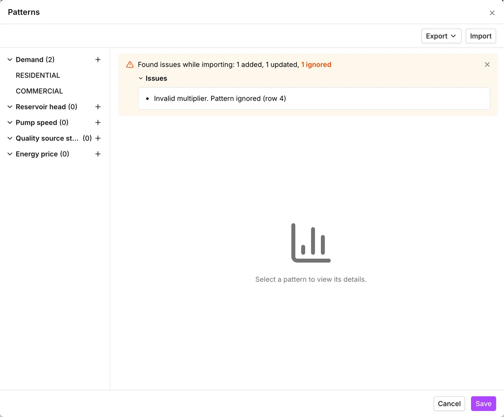Dismiss the import issues warning banner
Screen dimensions: 504x417
[487, 65]
